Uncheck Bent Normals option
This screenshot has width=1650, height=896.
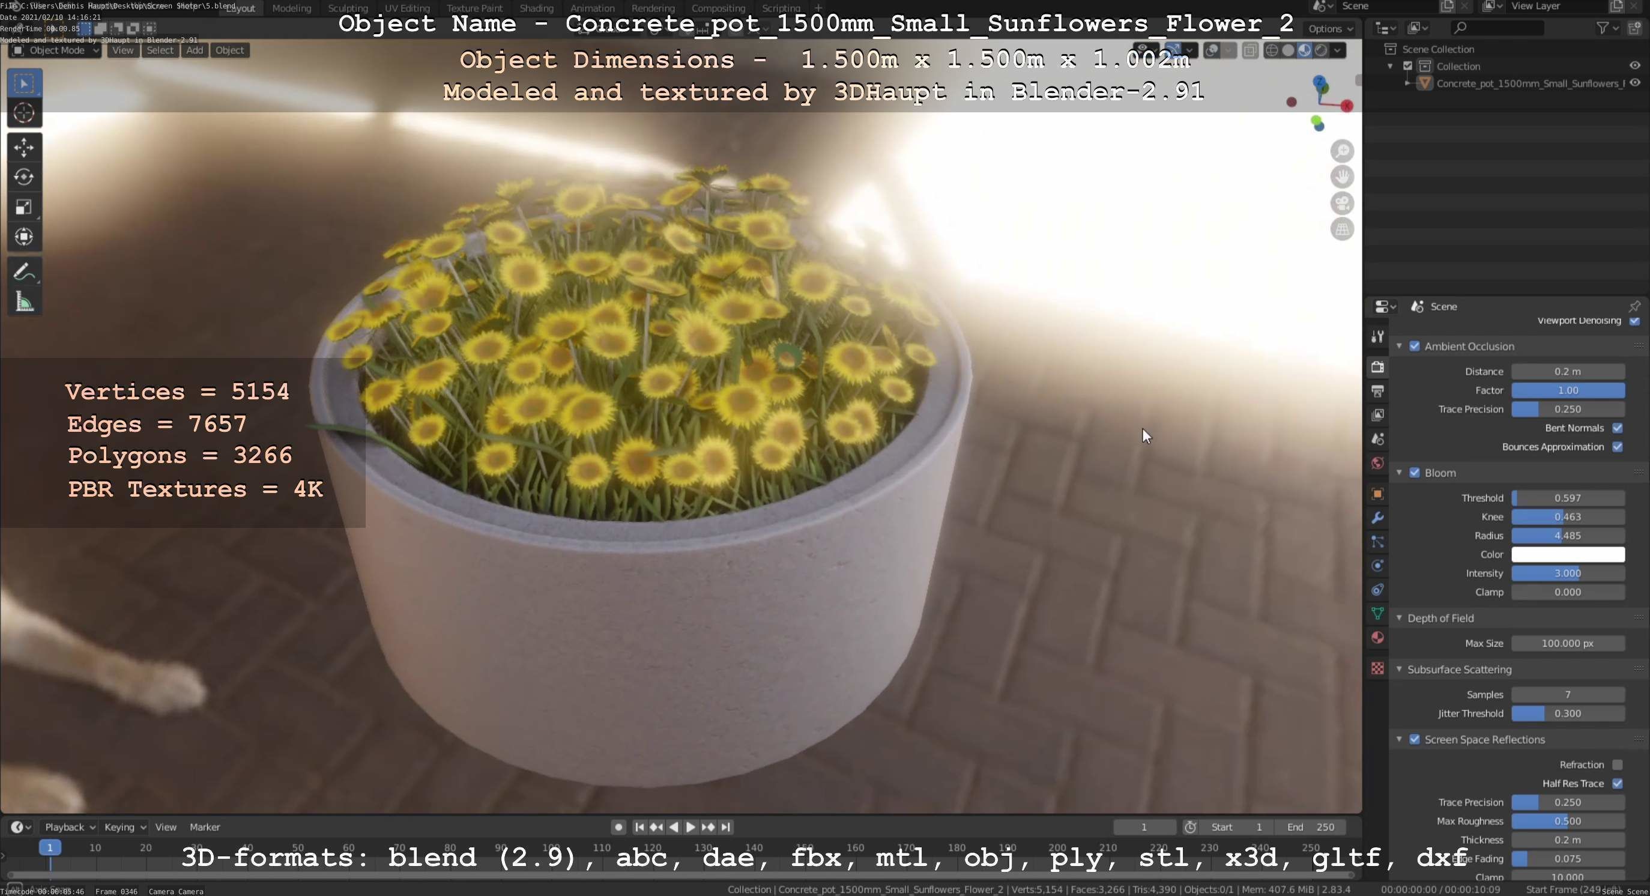[1618, 428]
